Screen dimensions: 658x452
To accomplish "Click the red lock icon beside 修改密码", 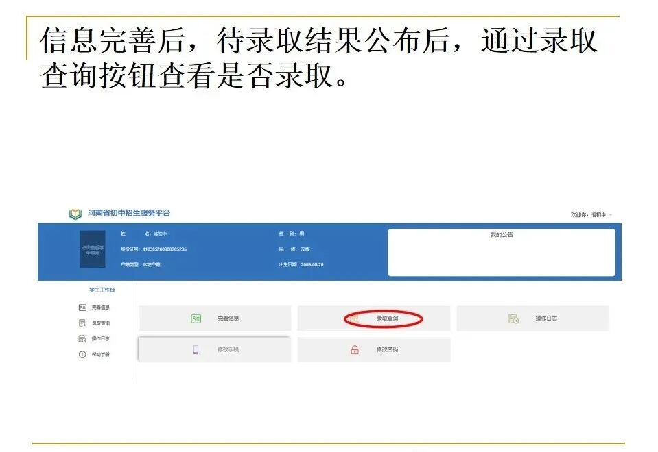I will pos(355,348).
